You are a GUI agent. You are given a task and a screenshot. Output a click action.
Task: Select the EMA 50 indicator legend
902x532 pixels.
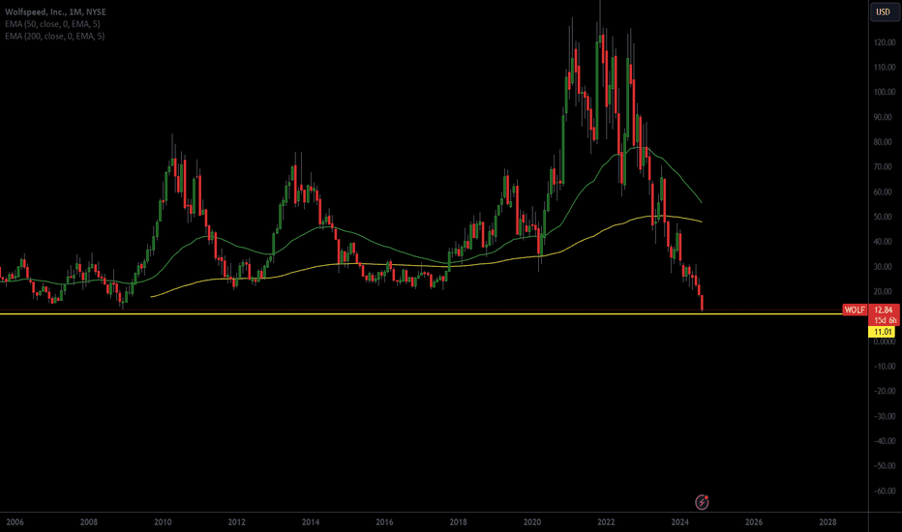(x=52, y=23)
